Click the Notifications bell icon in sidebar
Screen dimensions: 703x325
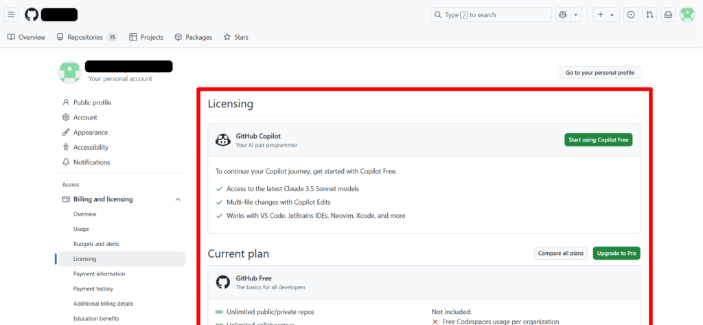66,162
